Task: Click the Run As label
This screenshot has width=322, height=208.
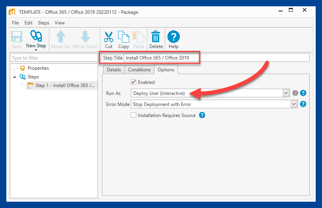Action: 113,93
